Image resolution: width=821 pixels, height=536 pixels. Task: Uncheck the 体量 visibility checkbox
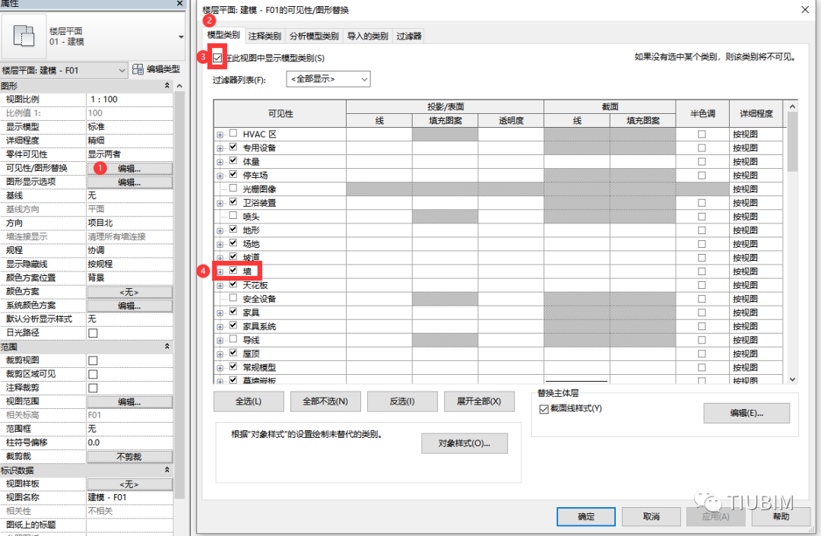pos(233,160)
